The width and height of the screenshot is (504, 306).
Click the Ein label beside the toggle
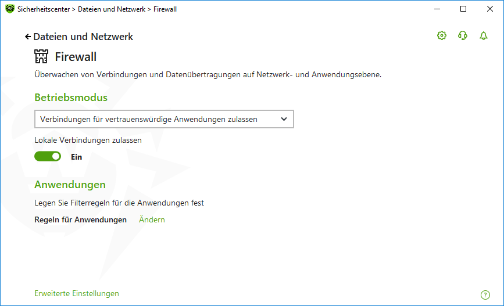click(x=77, y=157)
